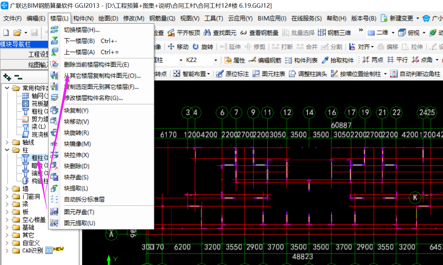Viewport: 443px width, 265px height.
Task: Click expand-all plus icon in navigation panel
Action: click(7, 77)
